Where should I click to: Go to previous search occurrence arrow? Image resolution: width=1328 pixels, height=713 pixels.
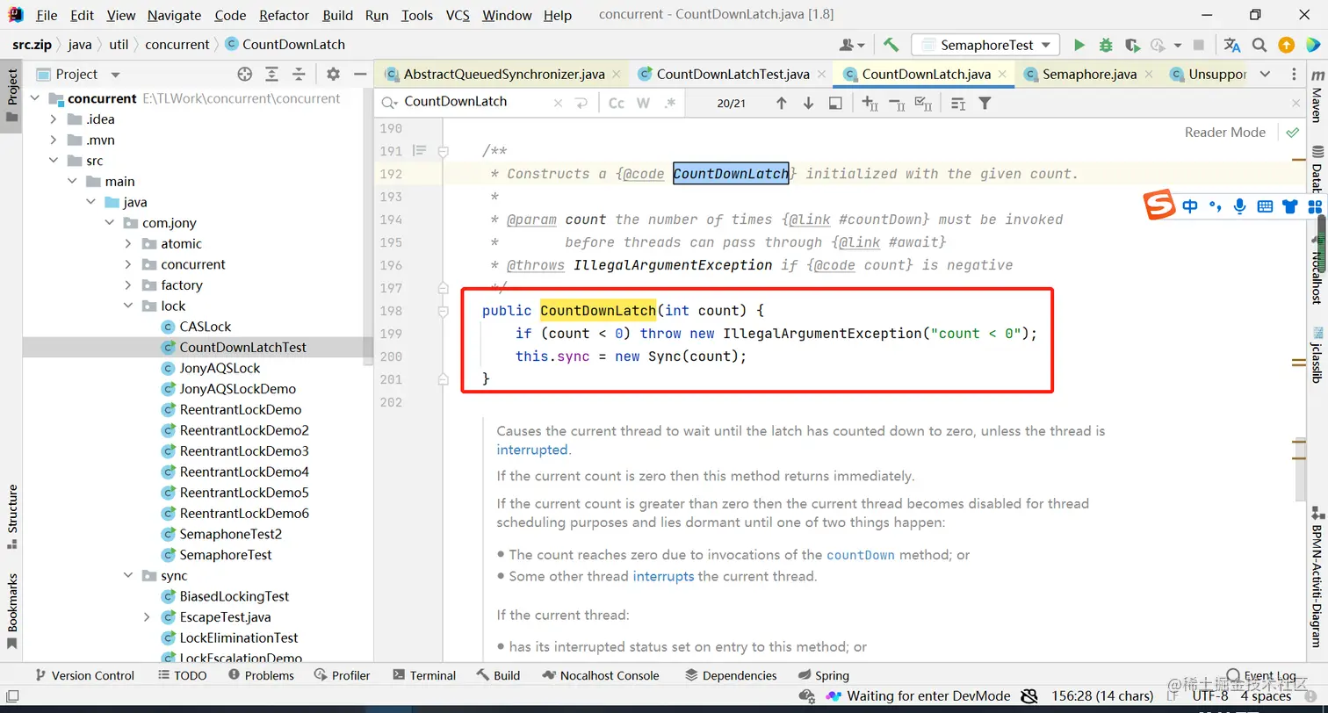(x=781, y=104)
